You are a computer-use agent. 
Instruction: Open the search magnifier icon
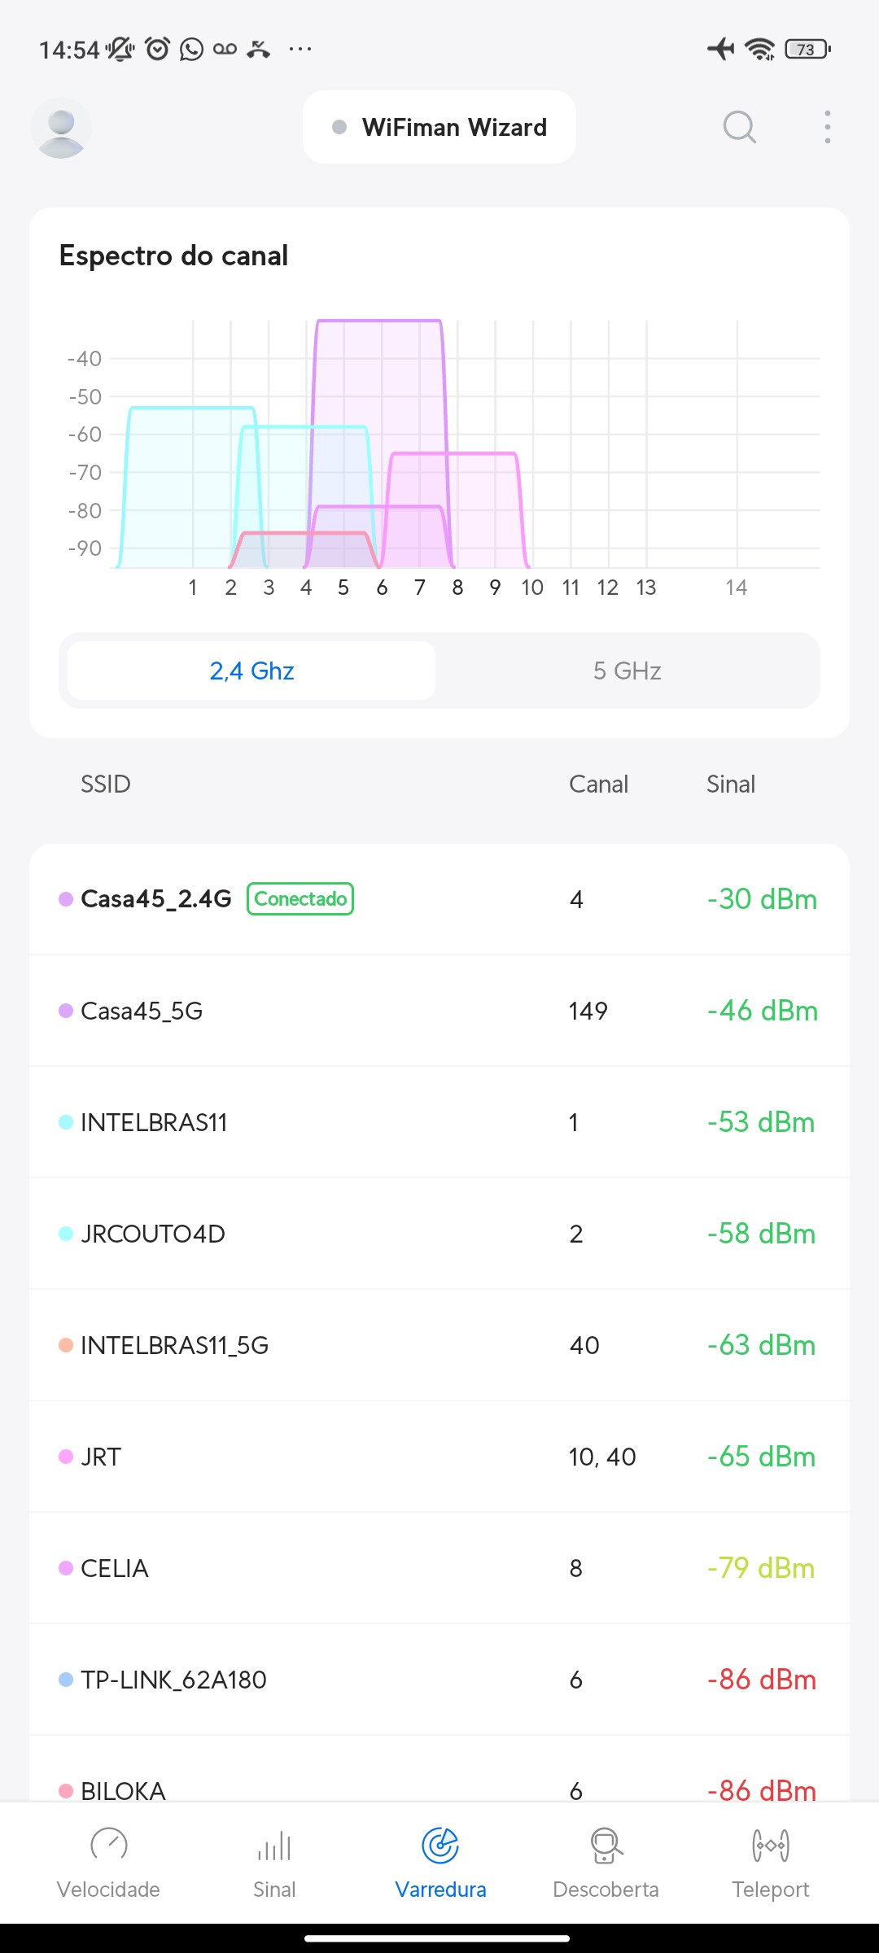tap(739, 127)
